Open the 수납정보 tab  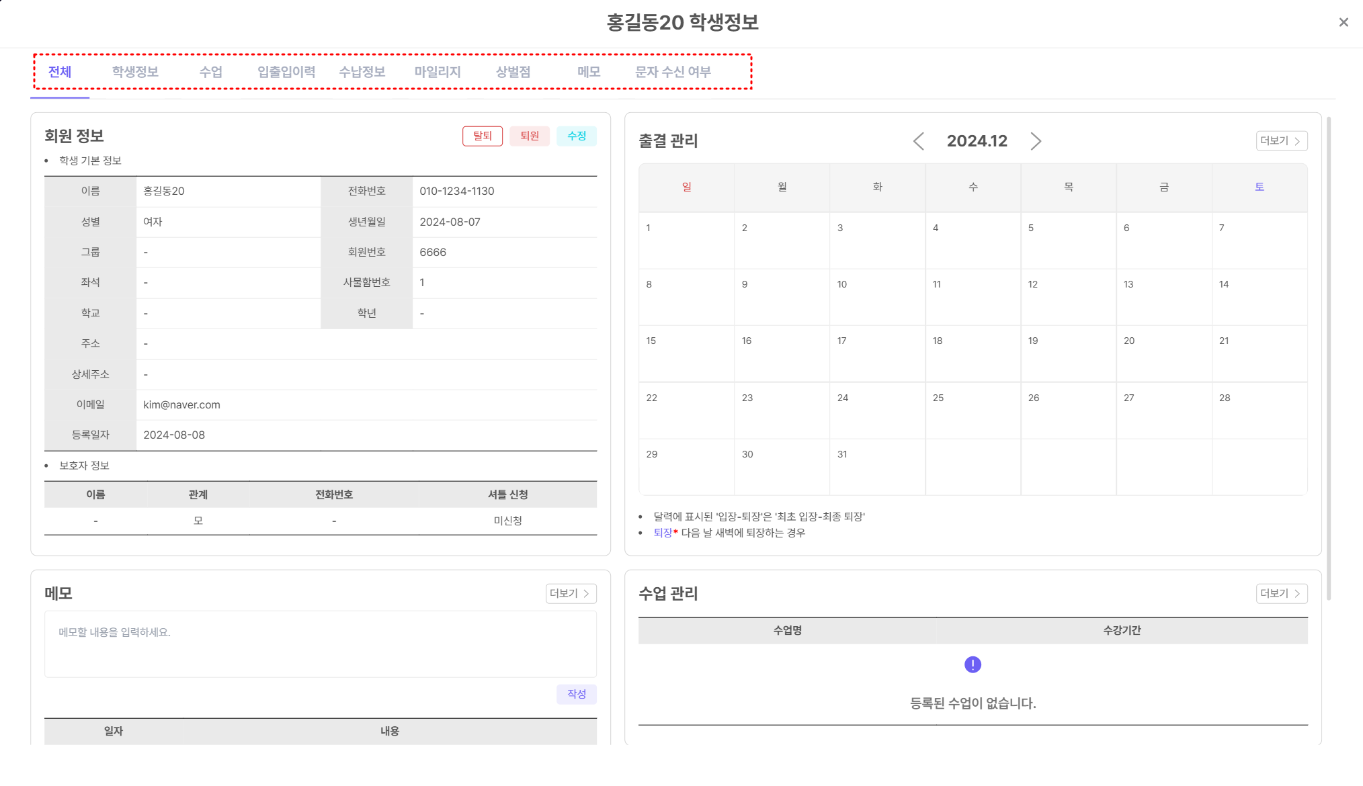click(x=362, y=72)
